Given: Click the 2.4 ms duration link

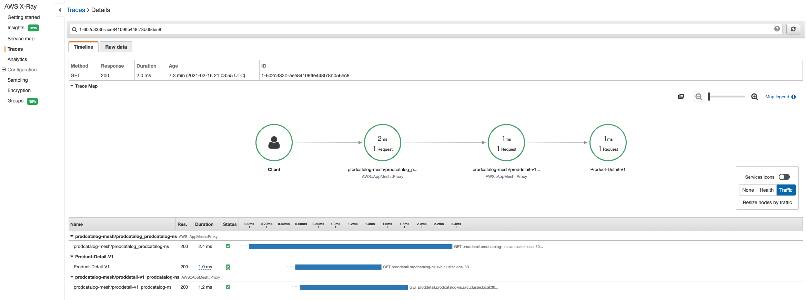Looking at the screenshot, I should coord(205,247).
